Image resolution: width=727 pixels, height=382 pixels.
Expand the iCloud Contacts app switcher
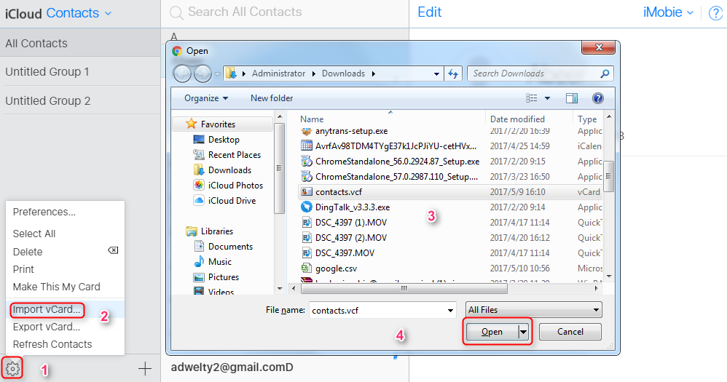(108, 13)
